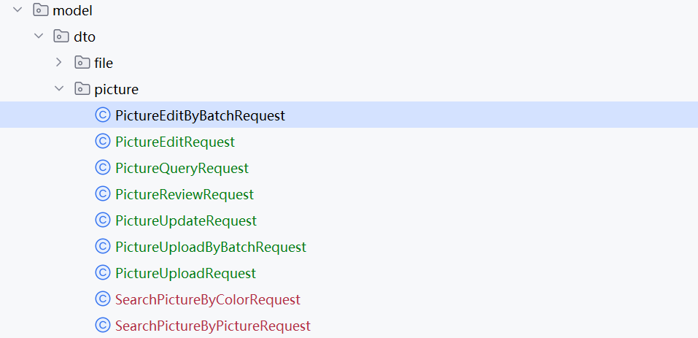Image resolution: width=698 pixels, height=338 pixels.
Task: Expand the file folder chevron
Action: (x=59, y=62)
